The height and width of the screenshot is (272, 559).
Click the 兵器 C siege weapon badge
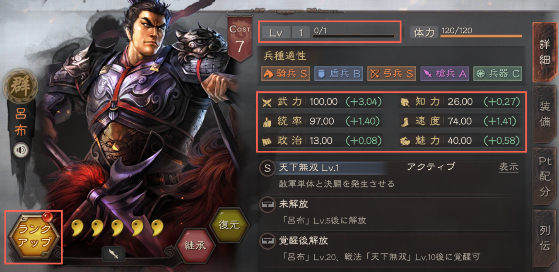pyautogui.click(x=498, y=74)
